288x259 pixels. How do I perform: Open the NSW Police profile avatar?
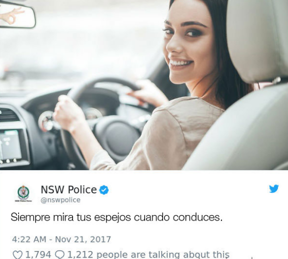[23, 193]
